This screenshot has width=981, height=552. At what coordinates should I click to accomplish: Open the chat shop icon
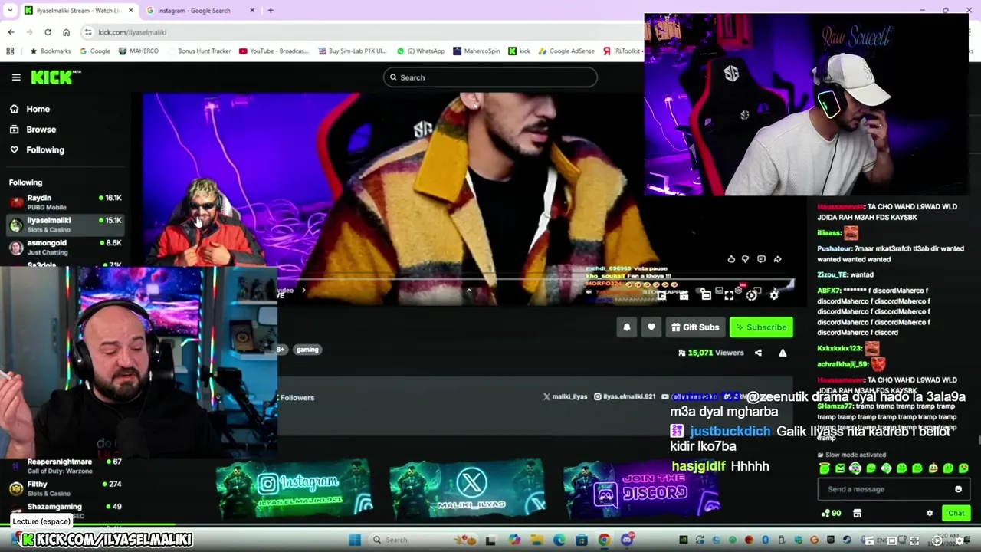857,514
